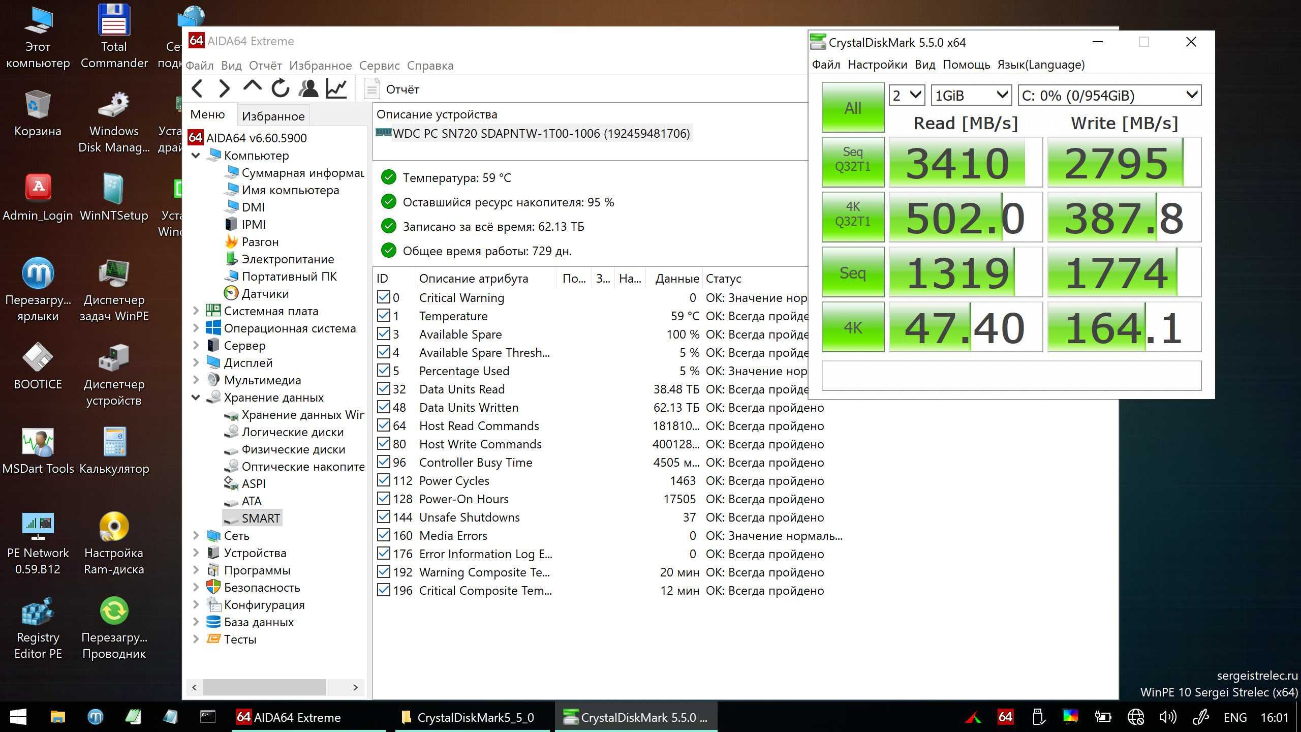Switch to CrystalDiskMark5_5_0 taskbar folder button

[473, 717]
